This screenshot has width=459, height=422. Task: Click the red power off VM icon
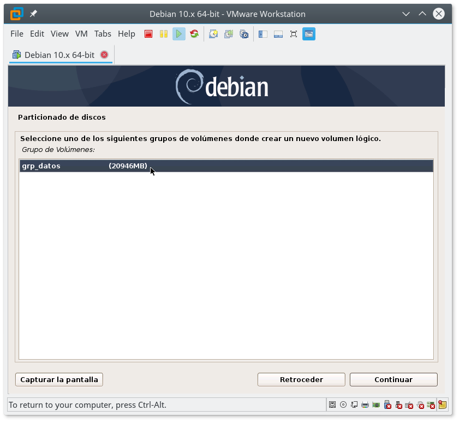point(148,34)
